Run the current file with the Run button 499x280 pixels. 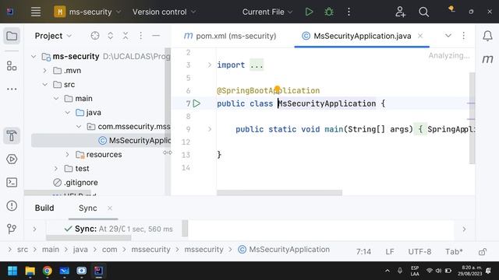[309, 12]
